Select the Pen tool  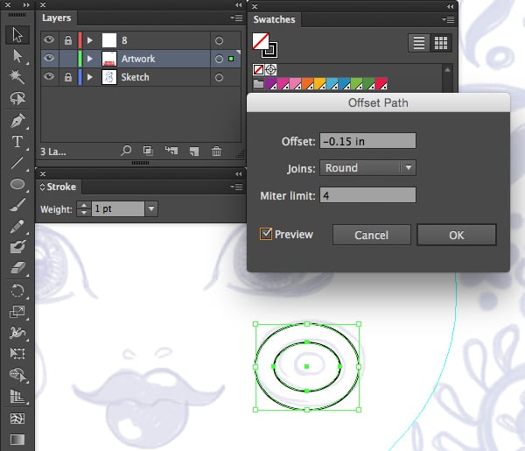pyautogui.click(x=17, y=121)
